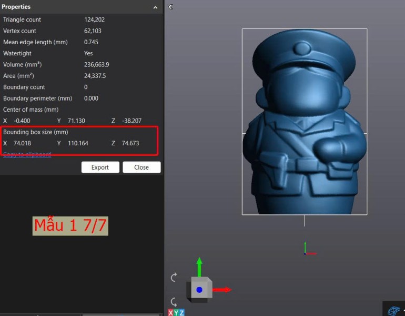The height and width of the screenshot is (316, 405).
Task: Select the Y axis button
Action: [x=176, y=313]
